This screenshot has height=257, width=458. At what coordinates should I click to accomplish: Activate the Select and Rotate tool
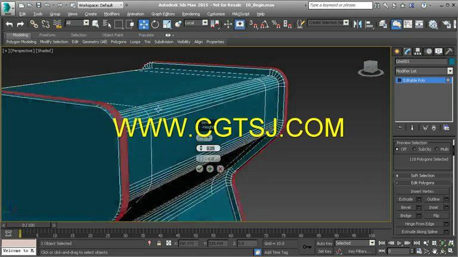tap(155, 24)
